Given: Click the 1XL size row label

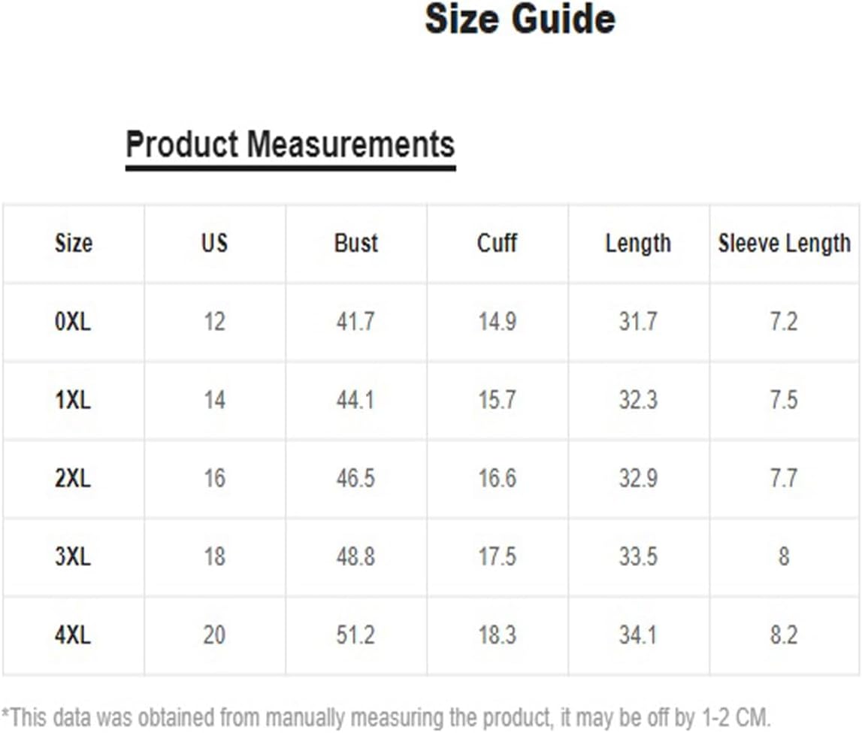Looking at the screenshot, I should pyautogui.click(x=73, y=400).
